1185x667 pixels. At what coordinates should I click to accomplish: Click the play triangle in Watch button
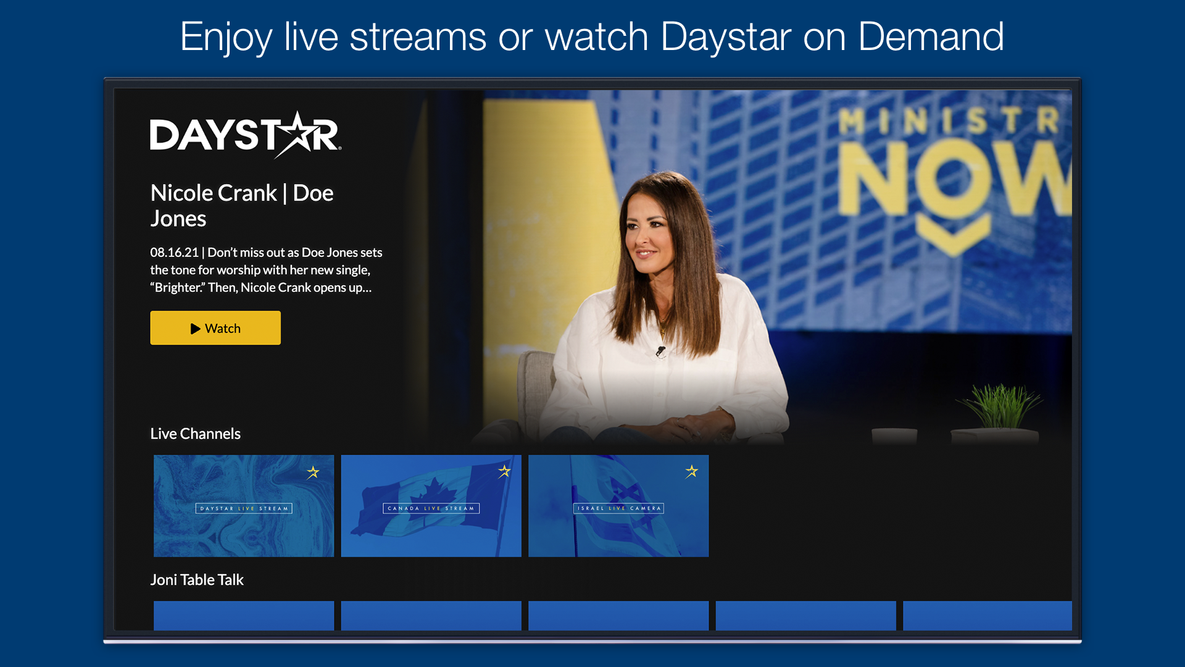point(195,329)
